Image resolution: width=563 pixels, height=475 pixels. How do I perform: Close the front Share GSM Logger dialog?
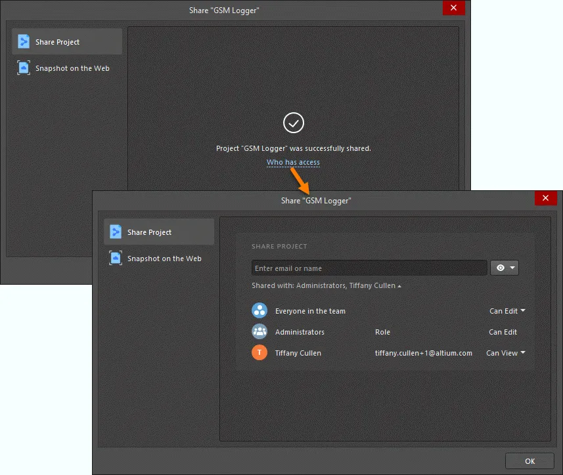click(545, 198)
